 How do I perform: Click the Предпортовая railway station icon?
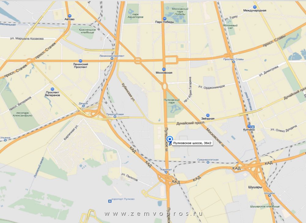115,117
